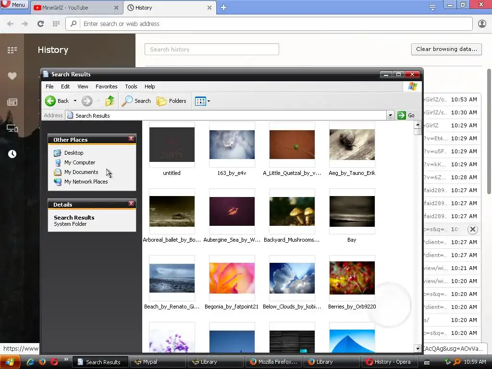Screen dimensions: 492x369
Task: Select Berries_by_Orb9220 thumbnail
Action: (352, 278)
